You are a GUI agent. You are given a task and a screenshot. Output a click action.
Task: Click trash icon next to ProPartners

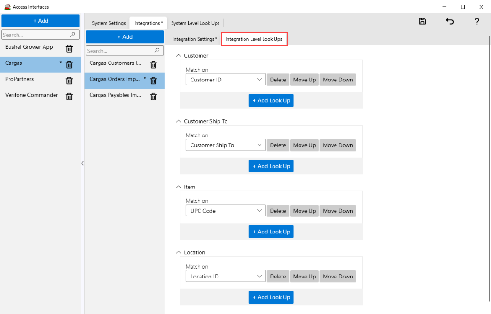69,81
